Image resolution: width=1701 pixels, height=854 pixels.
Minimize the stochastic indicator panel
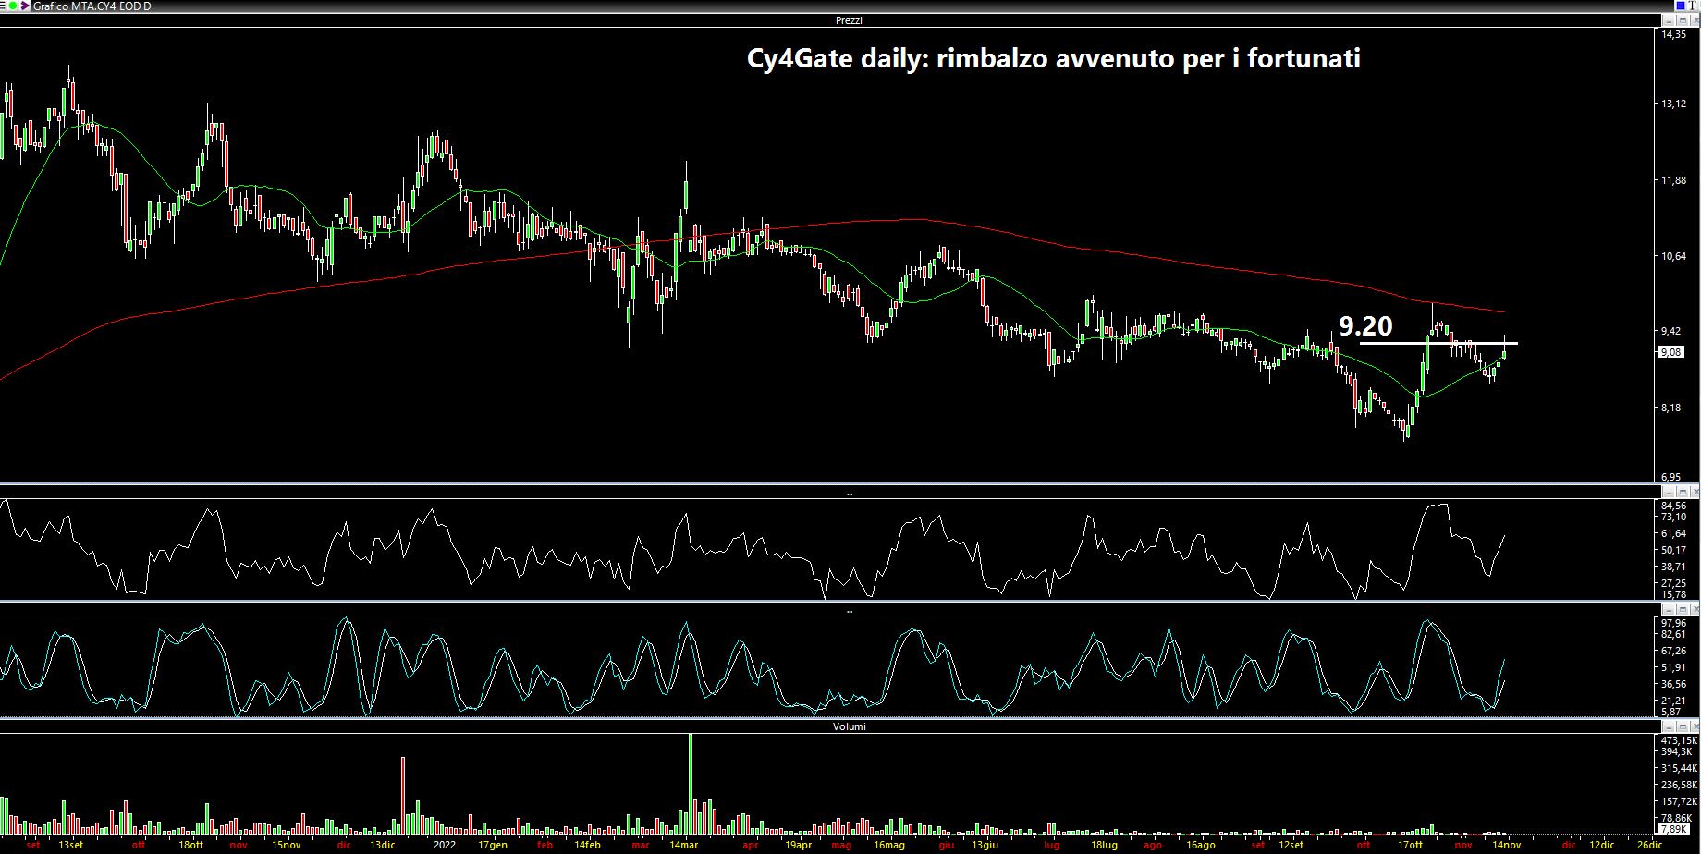click(x=1669, y=610)
